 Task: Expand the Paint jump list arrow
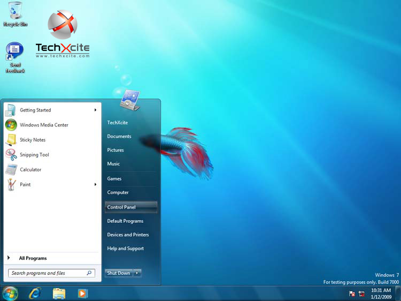click(x=95, y=184)
